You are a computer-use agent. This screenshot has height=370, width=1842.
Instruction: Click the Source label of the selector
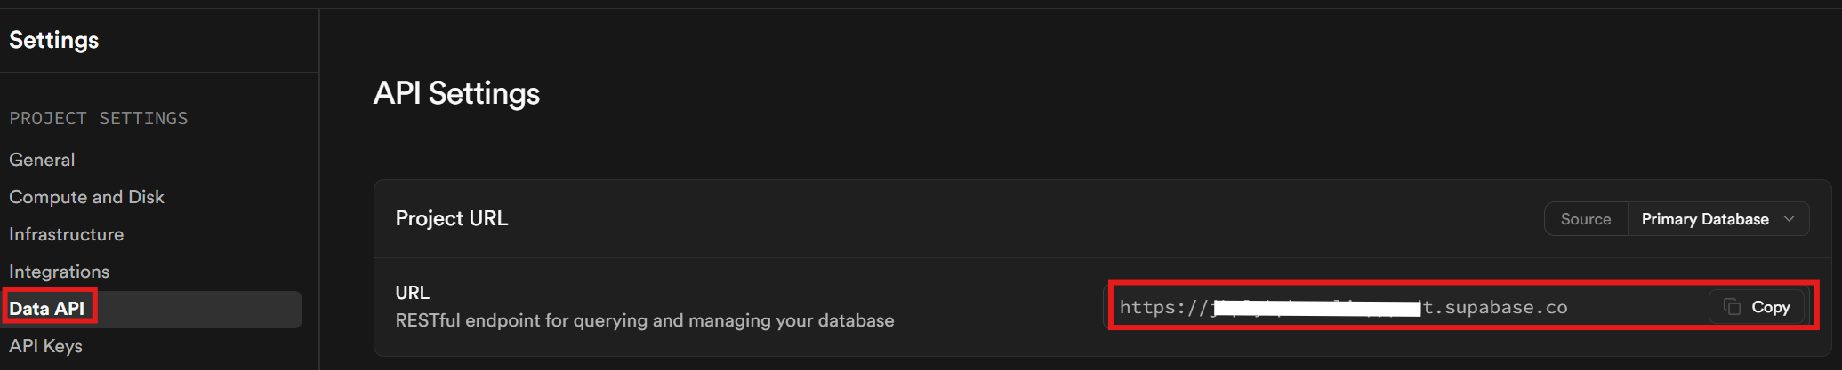coord(1585,219)
